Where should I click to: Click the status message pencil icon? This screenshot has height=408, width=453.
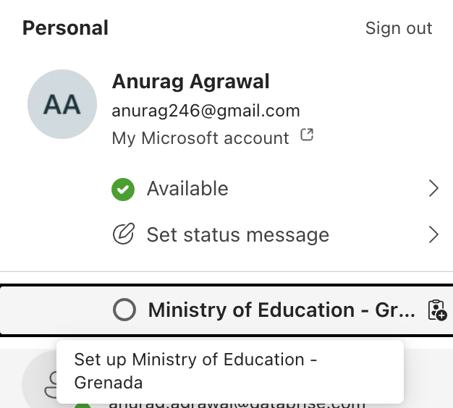coord(123,234)
